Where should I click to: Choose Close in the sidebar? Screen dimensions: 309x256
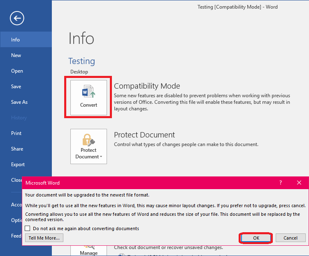(16, 180)
